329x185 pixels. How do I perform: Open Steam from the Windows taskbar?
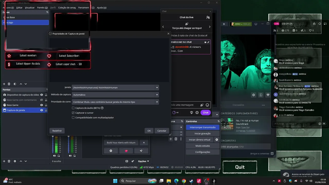[191, 181]
